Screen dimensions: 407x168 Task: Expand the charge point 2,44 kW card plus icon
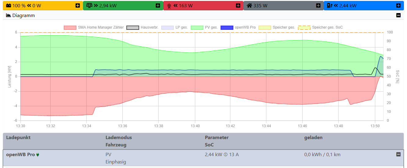click(x=398, y=5)
